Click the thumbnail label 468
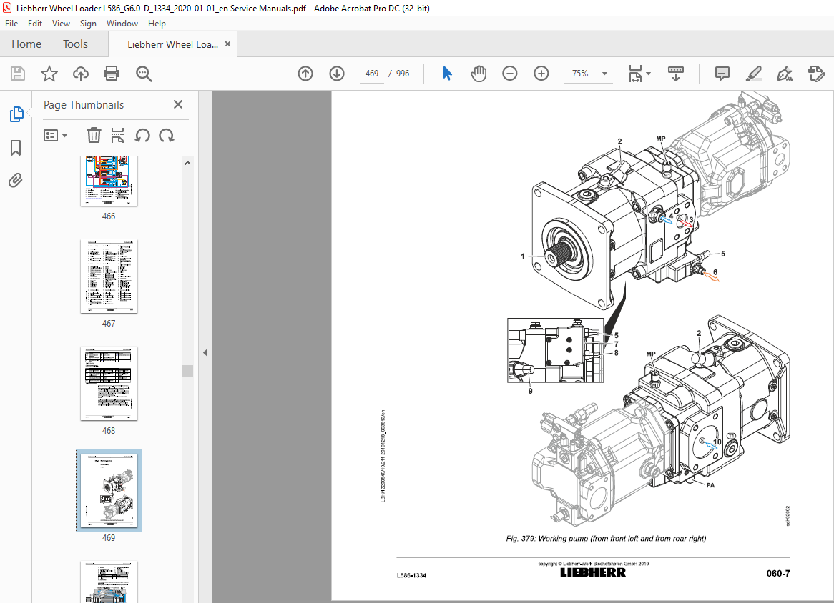834x603 pixels. point(109,431)
